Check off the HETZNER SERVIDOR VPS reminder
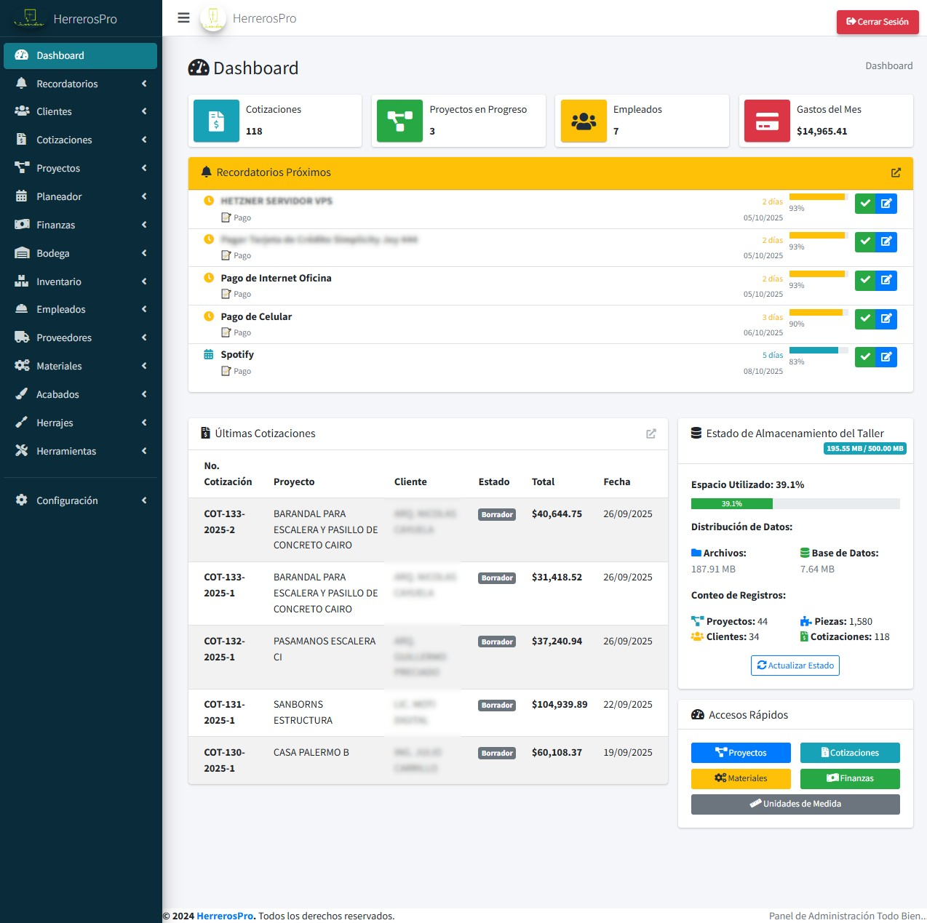This screenshot has height=923, width=927. pos(865,204)
